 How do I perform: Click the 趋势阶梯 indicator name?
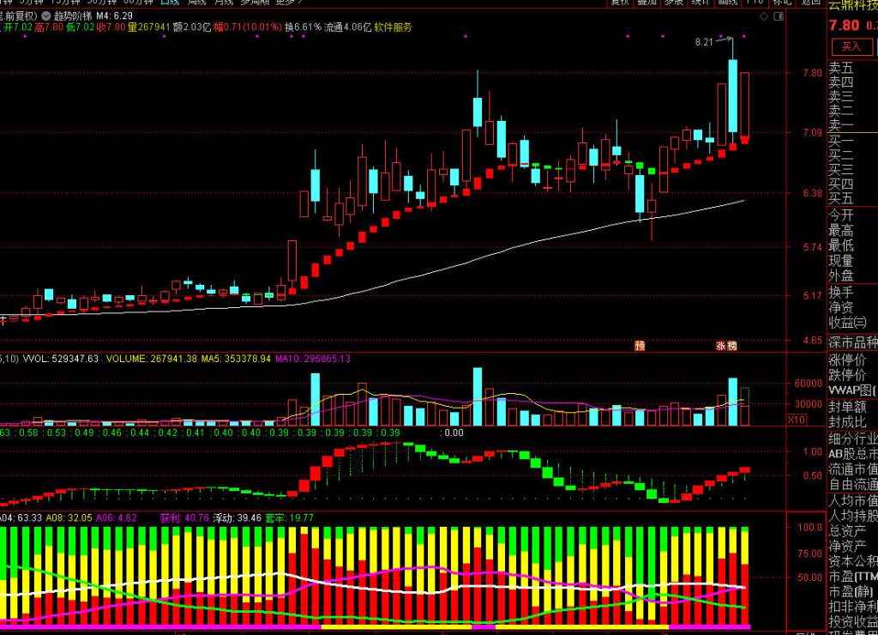tap(72, 16)
